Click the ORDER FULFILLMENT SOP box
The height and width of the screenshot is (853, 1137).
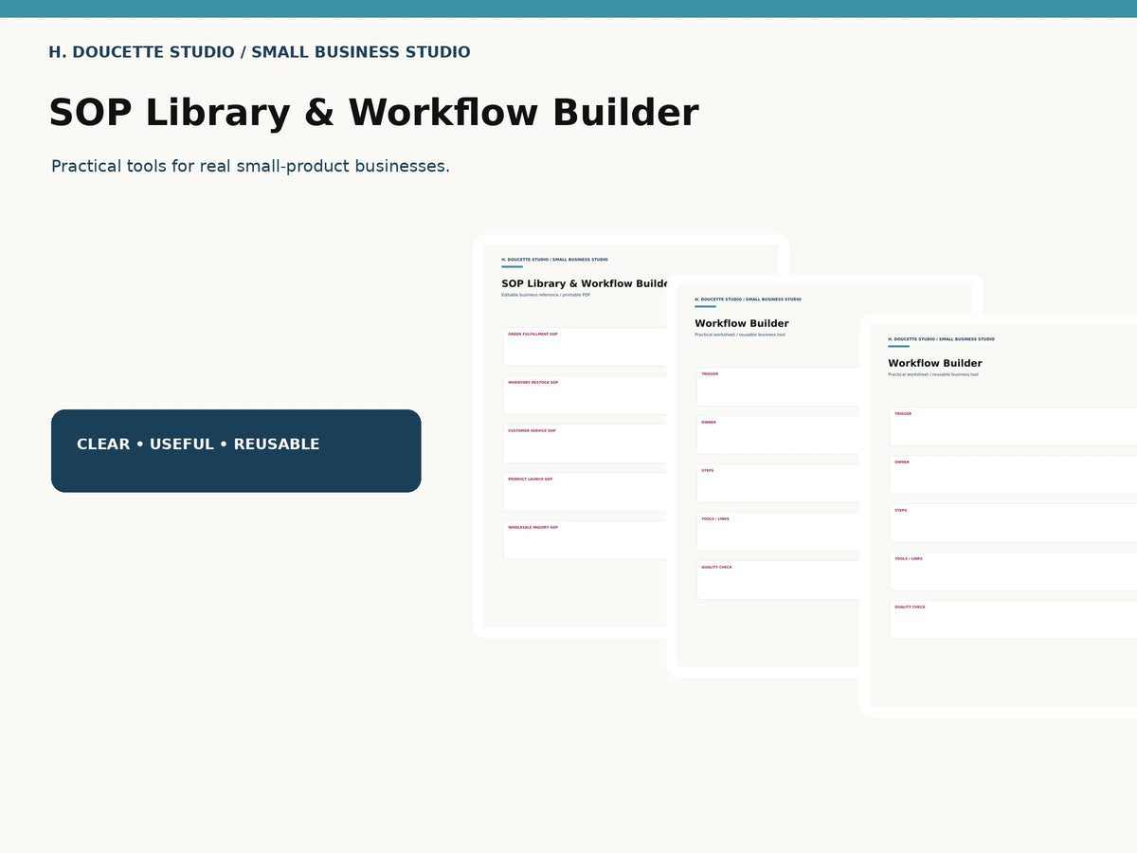click(585, 347)
